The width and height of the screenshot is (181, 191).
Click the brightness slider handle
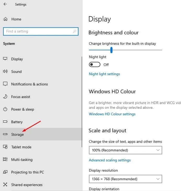(x=111, y=50)
